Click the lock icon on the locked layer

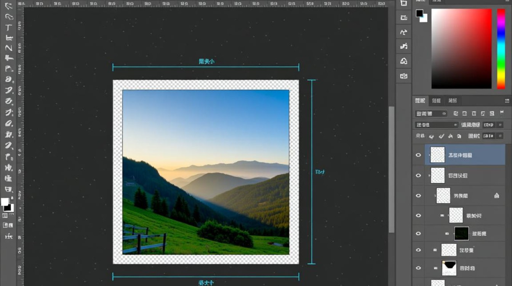coord(496,196)
